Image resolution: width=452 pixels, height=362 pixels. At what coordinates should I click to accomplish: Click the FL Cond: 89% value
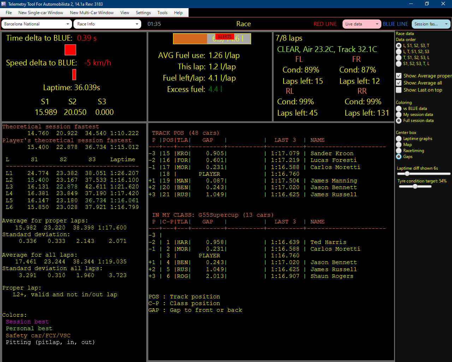[301, 70]
